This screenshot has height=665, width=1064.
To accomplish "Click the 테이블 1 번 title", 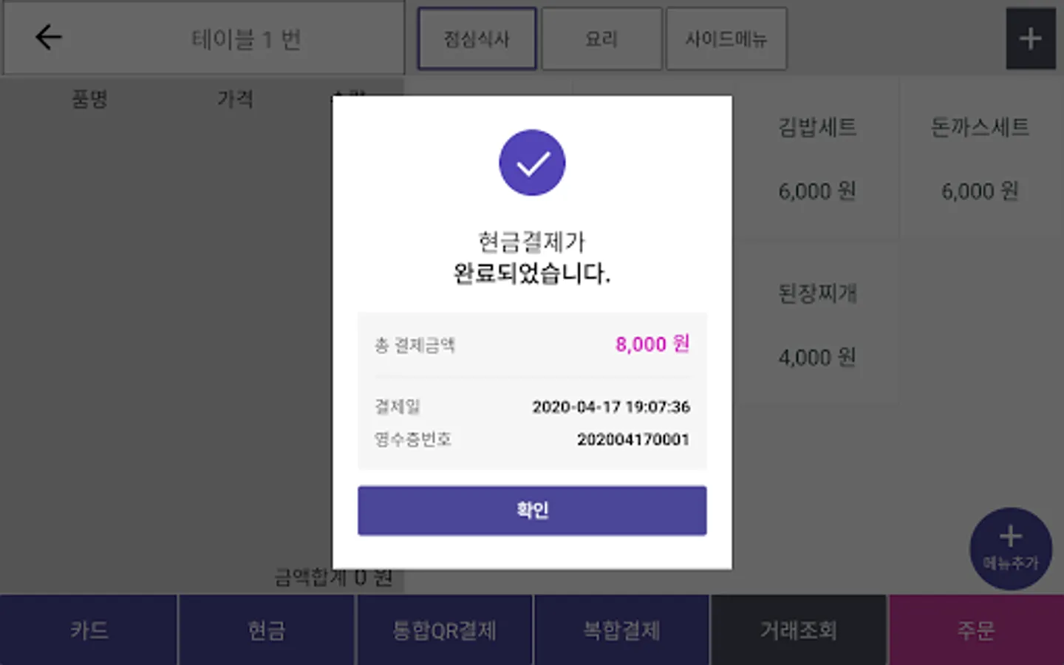I will click(246, 39).
